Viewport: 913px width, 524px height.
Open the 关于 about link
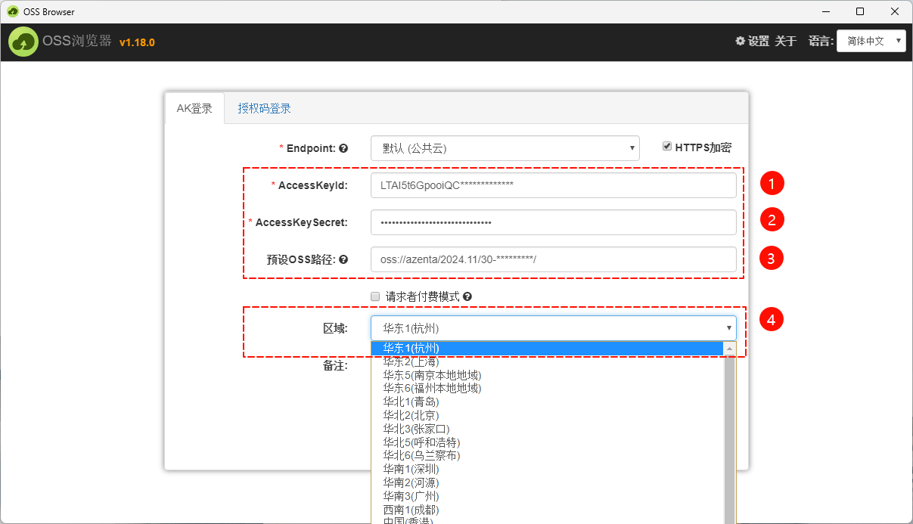[785, 41]
